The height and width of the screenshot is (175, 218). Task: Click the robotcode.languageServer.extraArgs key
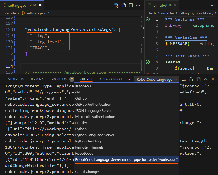tap(69, 29)
